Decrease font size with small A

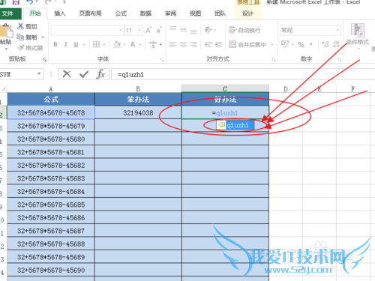[159, 30]
